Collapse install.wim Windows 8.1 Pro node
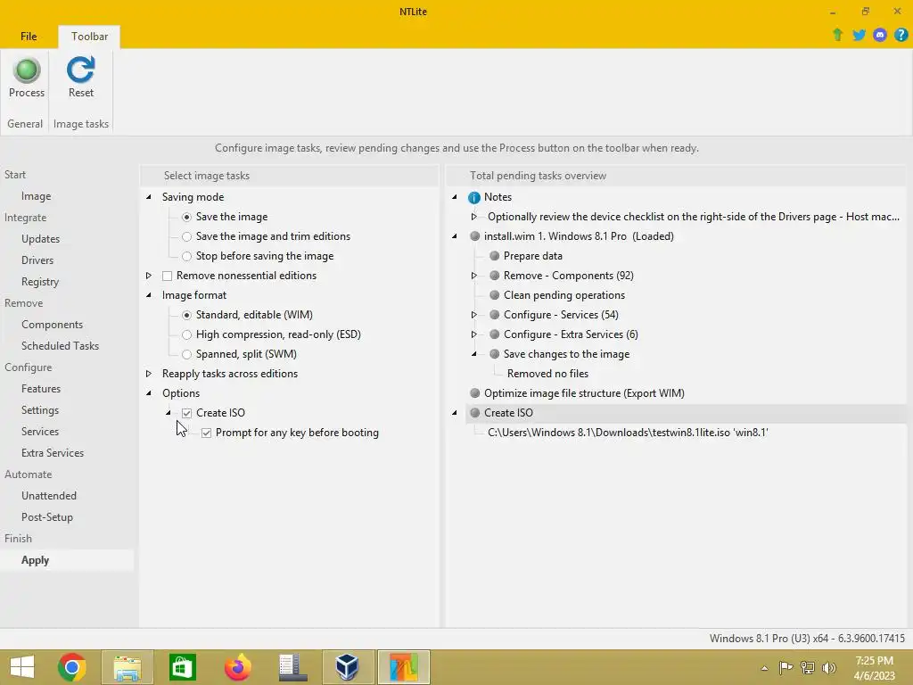 click(x=455, y=235)
